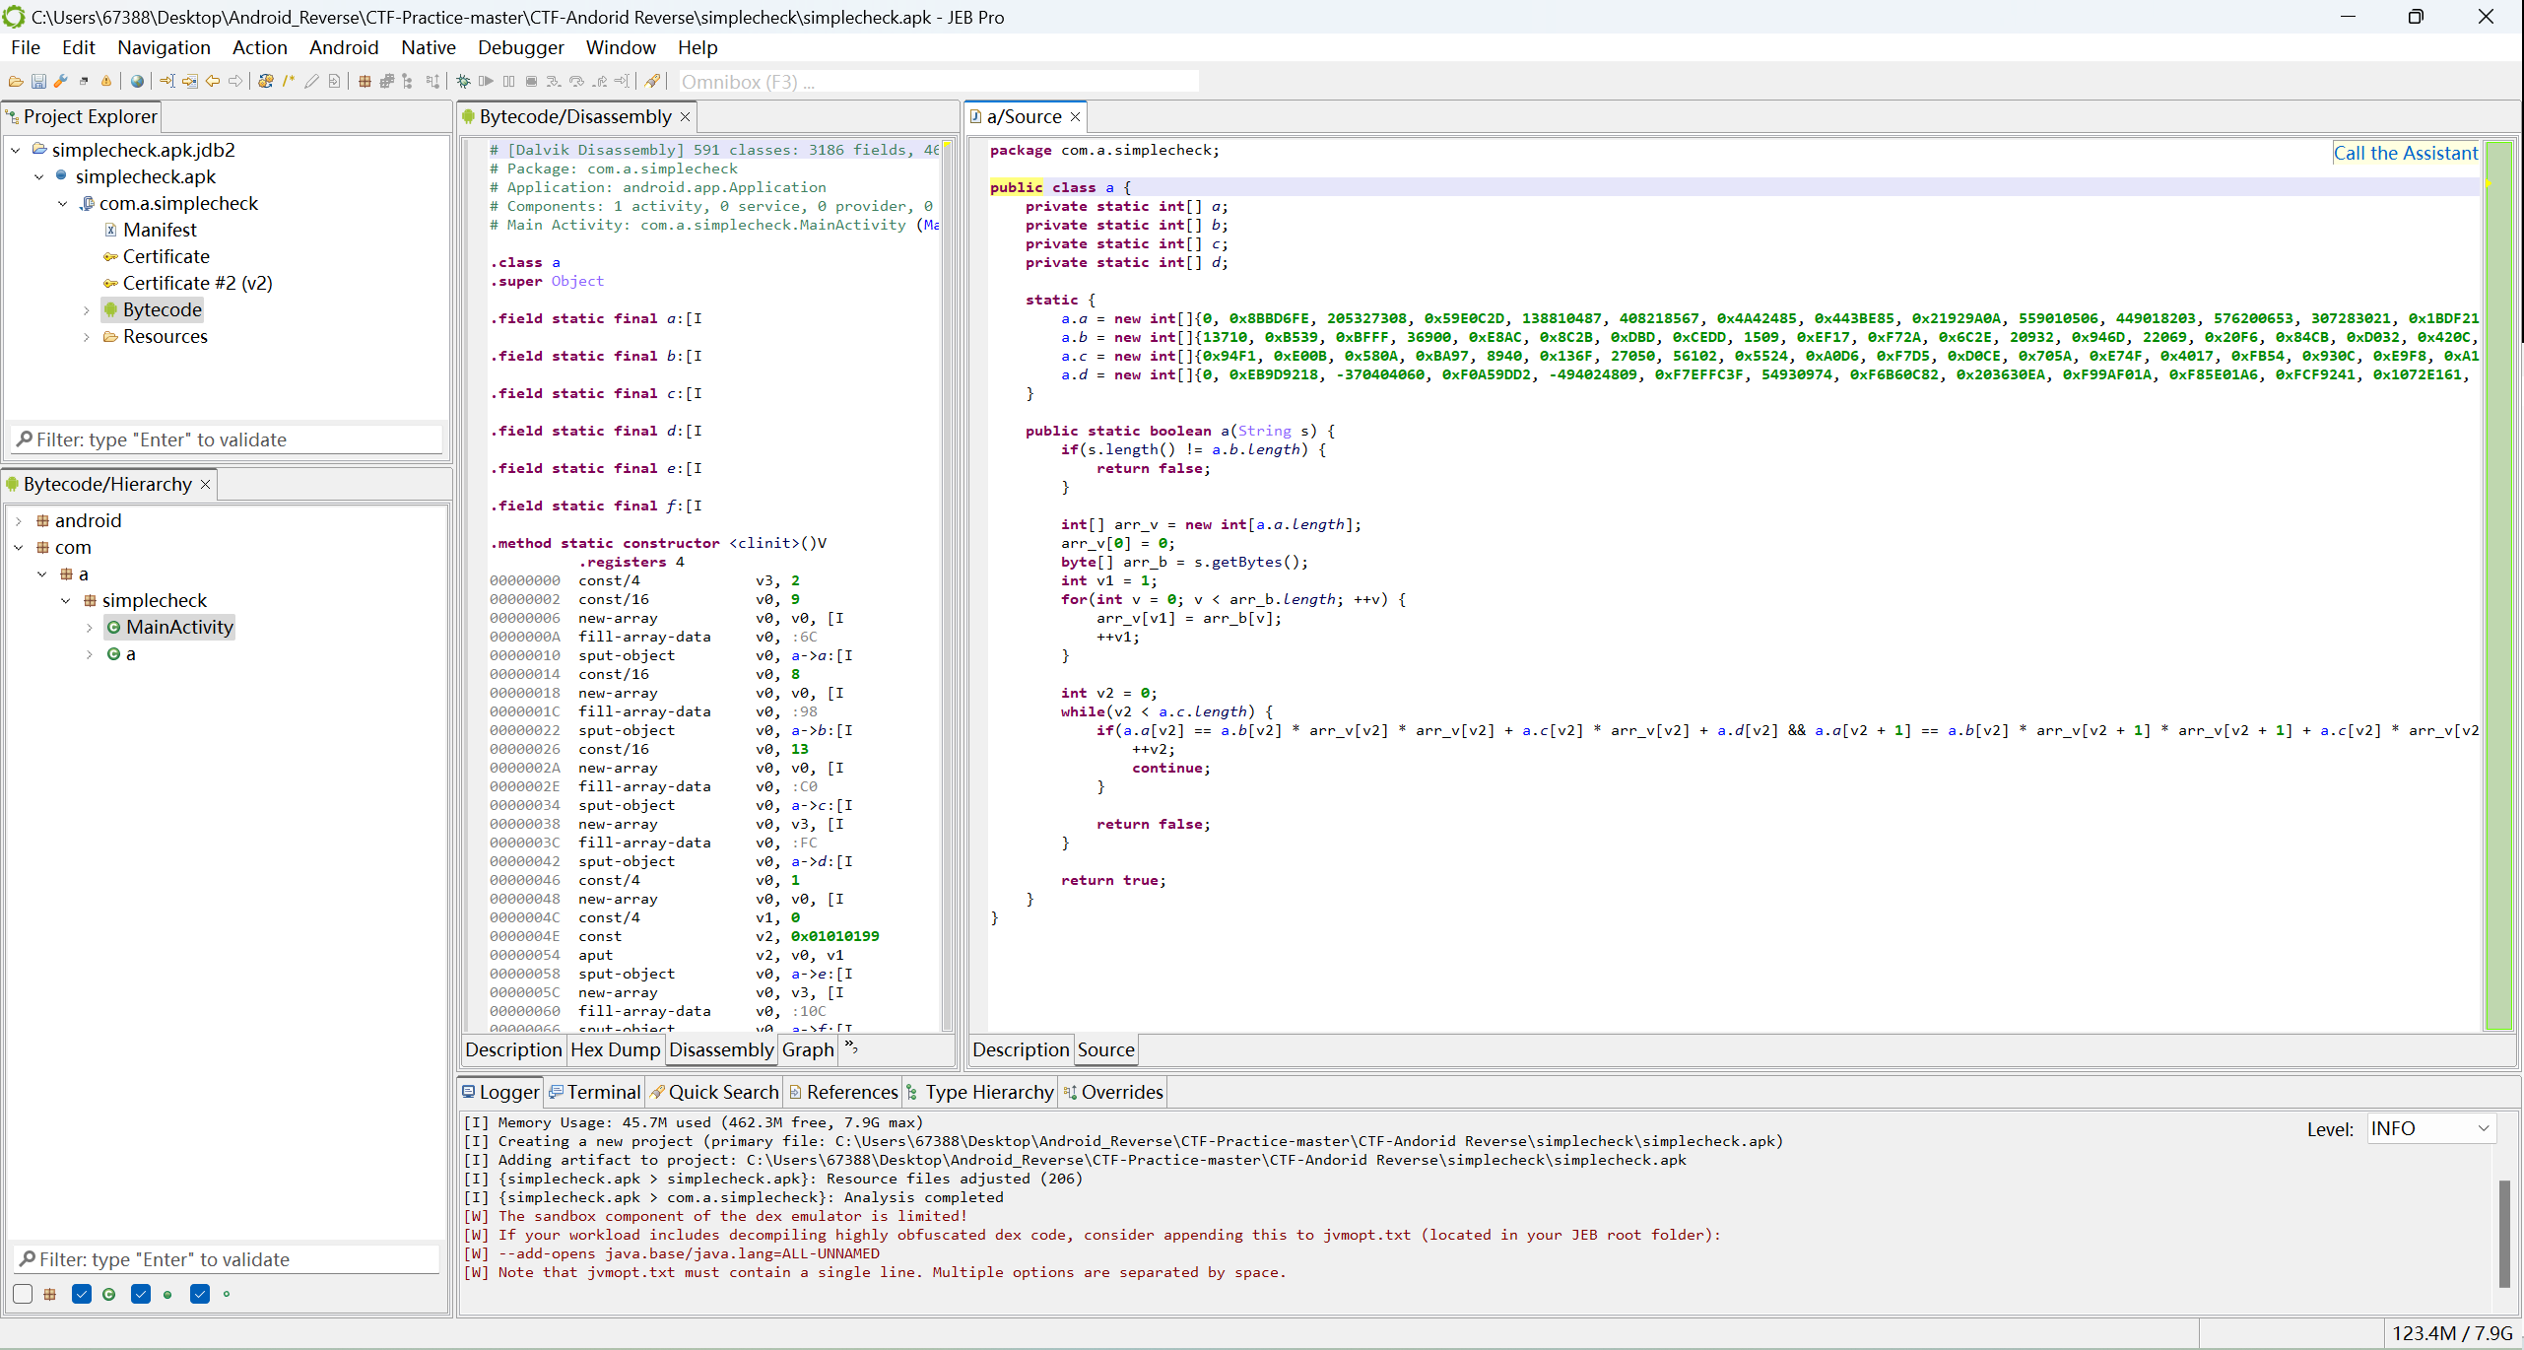2524x1350 pixels.
Task: Expand the Resources folder node
Action: pyautogui.click(x=87, y=336)
